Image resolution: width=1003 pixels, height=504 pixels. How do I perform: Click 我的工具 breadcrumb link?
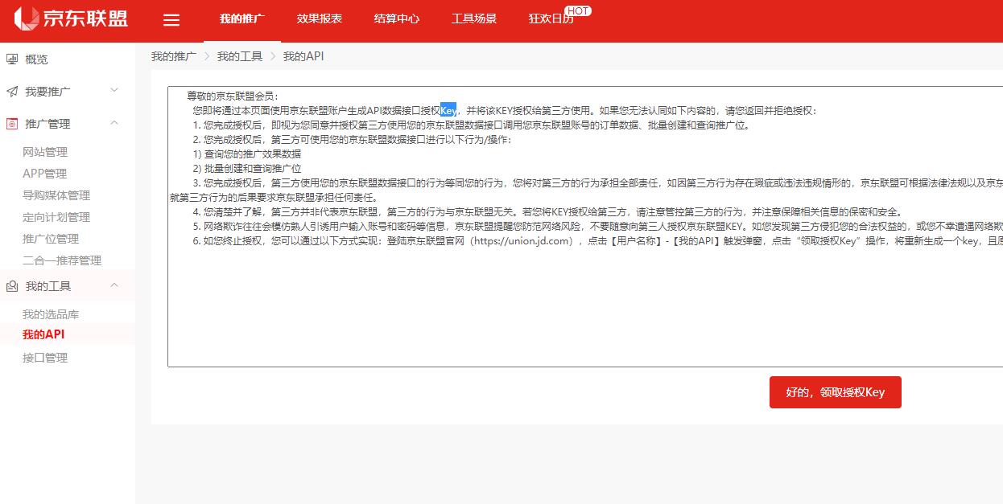click(240, 56)
